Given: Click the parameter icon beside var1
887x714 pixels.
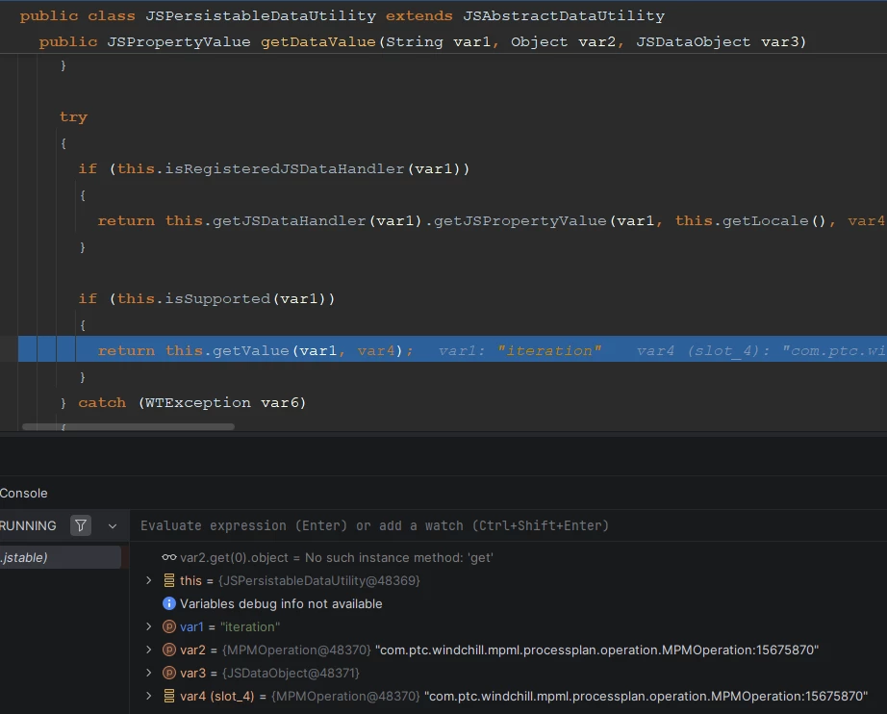Looking at the screenshot, I should [168, 626].
